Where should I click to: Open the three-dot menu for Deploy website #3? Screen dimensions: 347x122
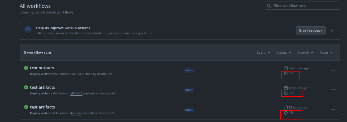click(x=333, y=109)
